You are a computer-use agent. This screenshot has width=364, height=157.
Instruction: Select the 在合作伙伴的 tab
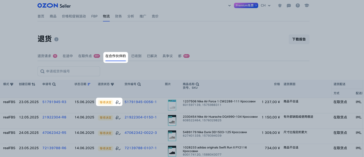[x=116, y=56]
